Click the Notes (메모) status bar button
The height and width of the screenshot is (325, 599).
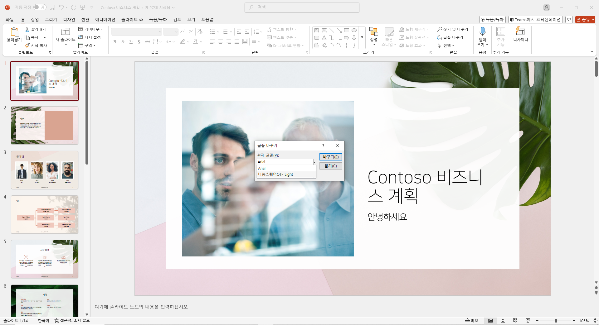pos(471,321)
